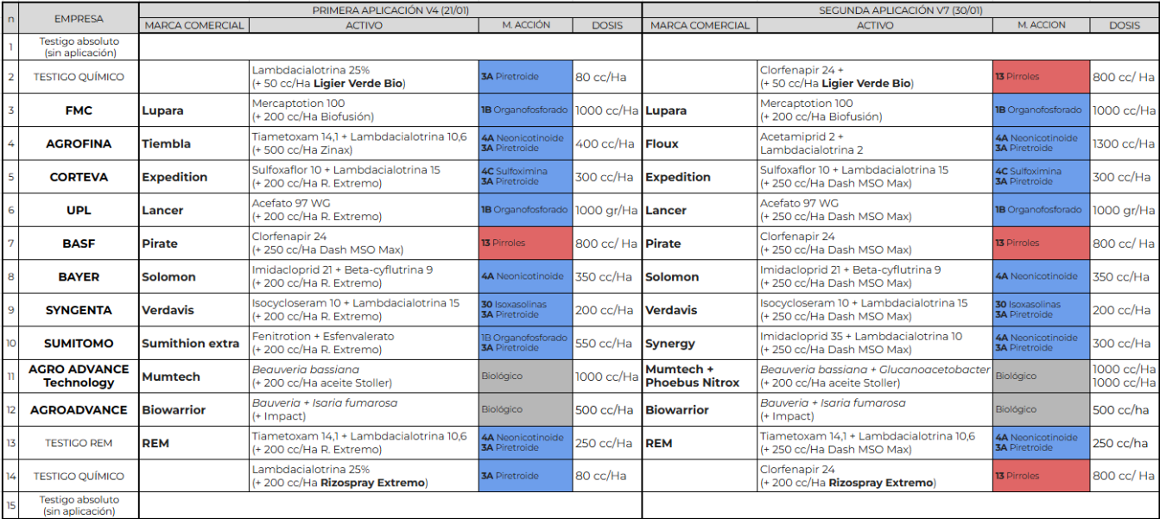Click the M. ACCIÓN header under first application

[525, 26]
